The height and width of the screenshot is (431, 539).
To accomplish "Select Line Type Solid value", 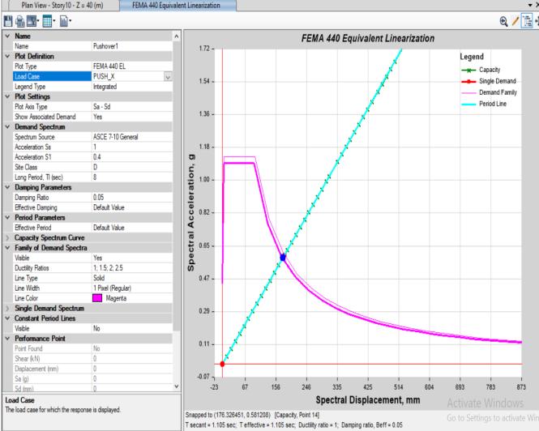I will [x=132, y=278].
